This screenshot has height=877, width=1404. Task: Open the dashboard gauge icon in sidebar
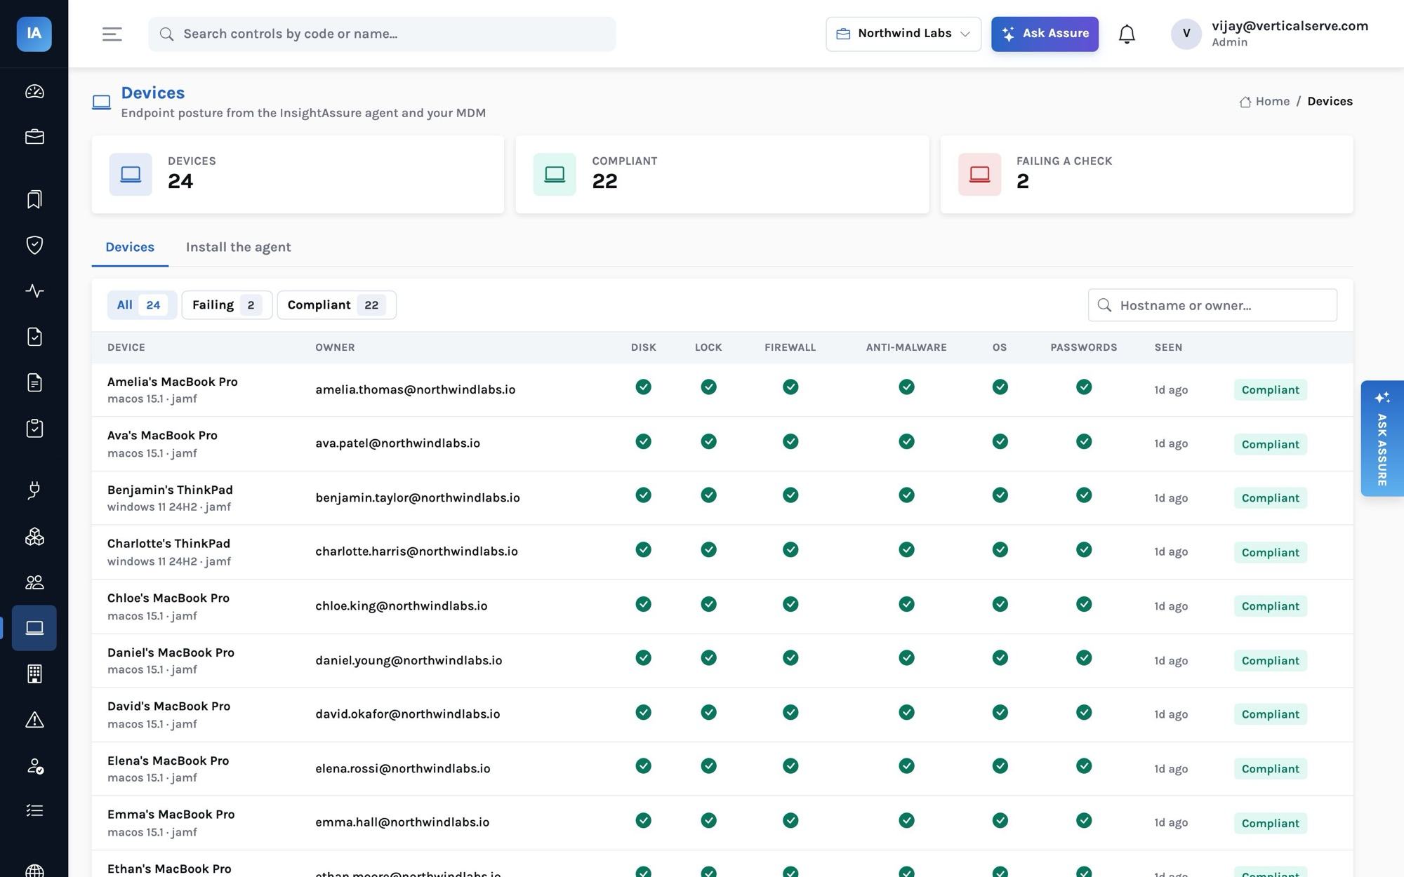[34, 91]
